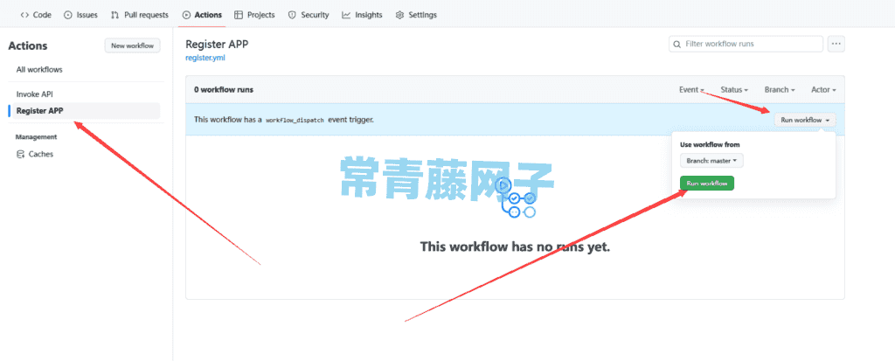The width and height of the screenshot is (895, 361).
Task: Expand the Event filter dropdown
Action: [x=691, y=90]
